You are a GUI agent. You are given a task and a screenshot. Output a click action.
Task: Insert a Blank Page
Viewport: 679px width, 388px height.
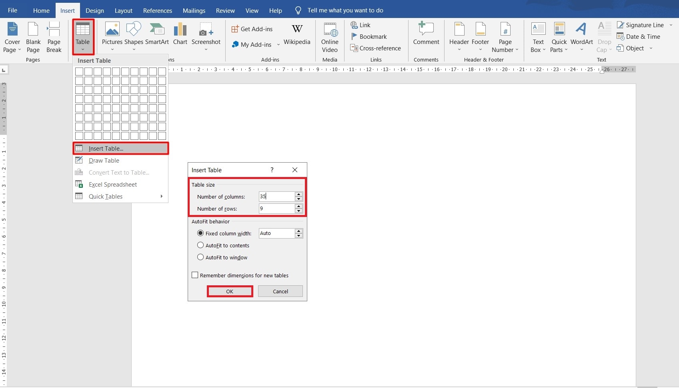click(33, 36)
